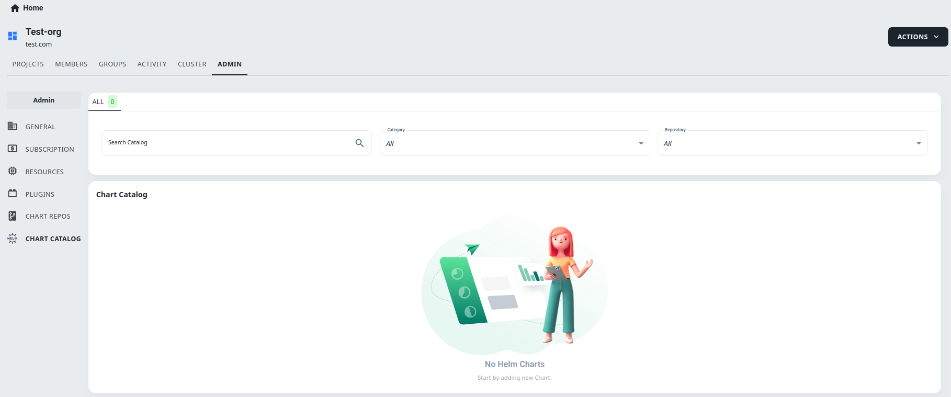The width and height of the screenshot is (951, 397).
Task: Click the empty state illustration
Action: [514, 285]
